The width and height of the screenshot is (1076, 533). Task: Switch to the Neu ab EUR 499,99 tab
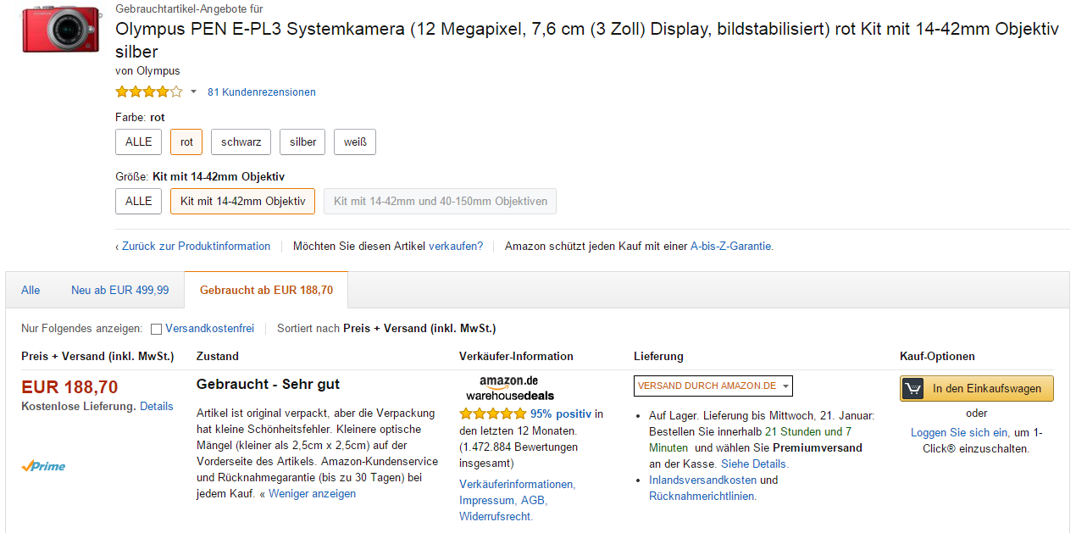coord(120,290)
